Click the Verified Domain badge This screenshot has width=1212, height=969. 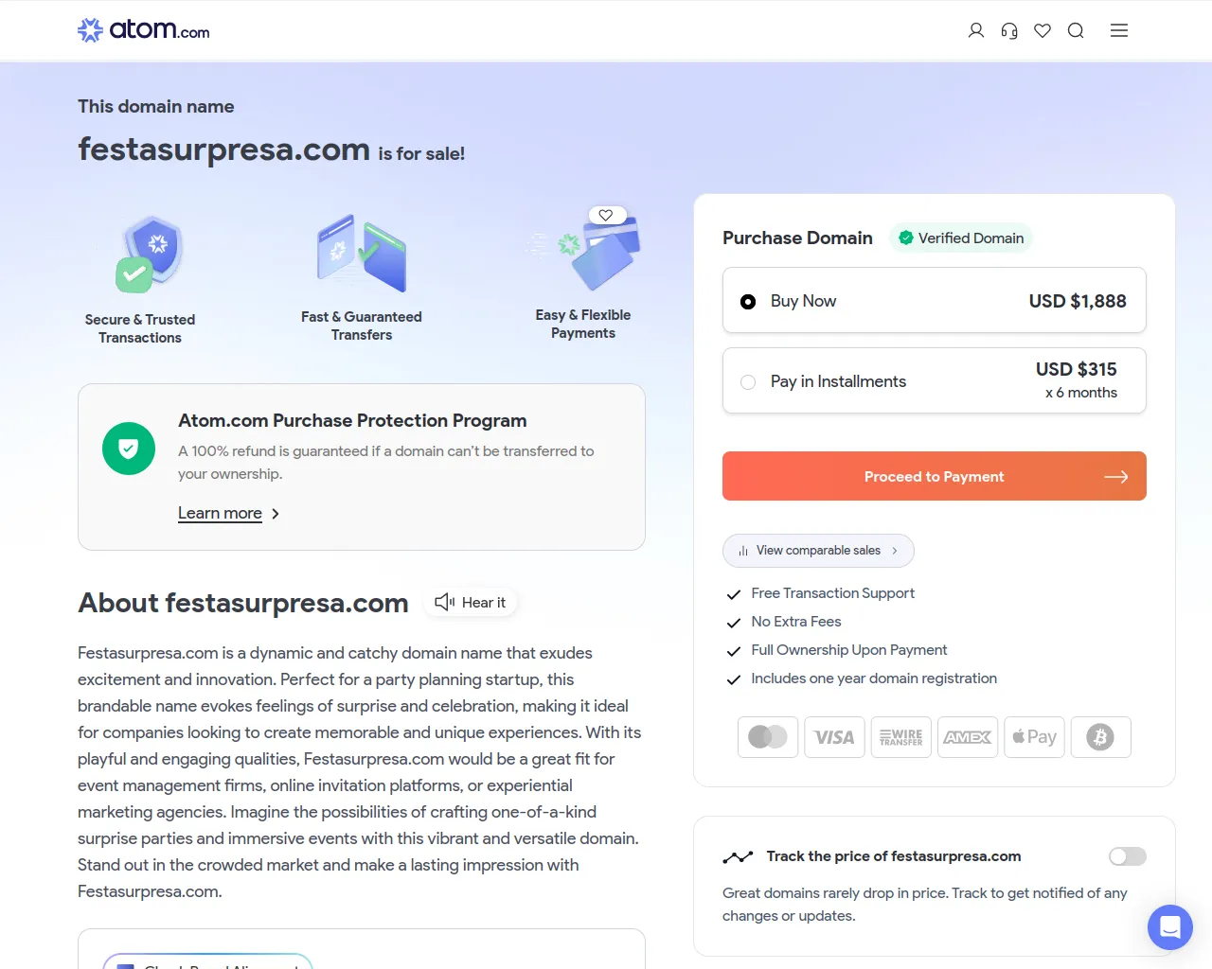pyautogui.click(x=960, y=238)
